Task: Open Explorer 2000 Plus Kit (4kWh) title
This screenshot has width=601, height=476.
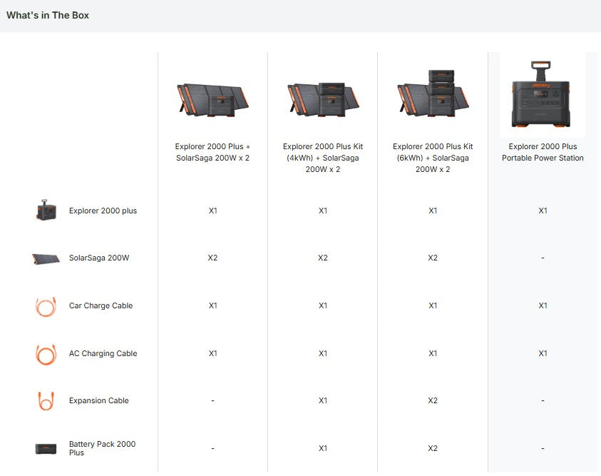Action: [x=322, y=158]
